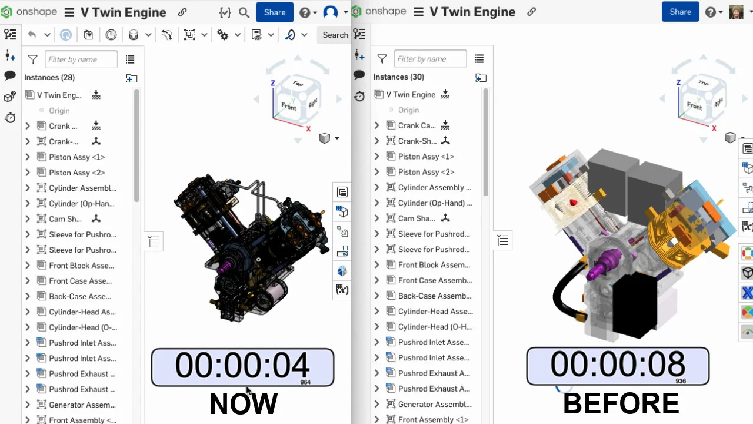Open stopwatch performance icon in left sidebar
The width and height of the screenshot is (753, 424).
click(x=10, y=118)
